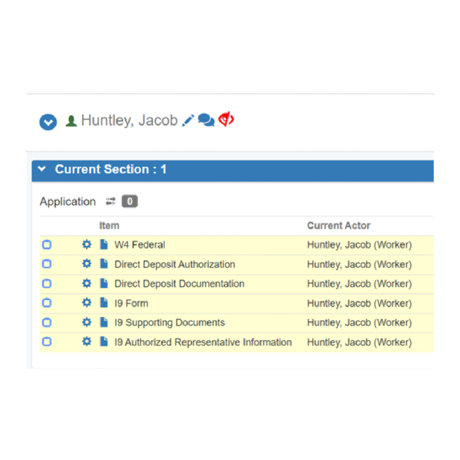Click the pencil edit icon beside Huntley, Jacob
The width and height of the screenshot is (460, 460).
click(188, 120)
